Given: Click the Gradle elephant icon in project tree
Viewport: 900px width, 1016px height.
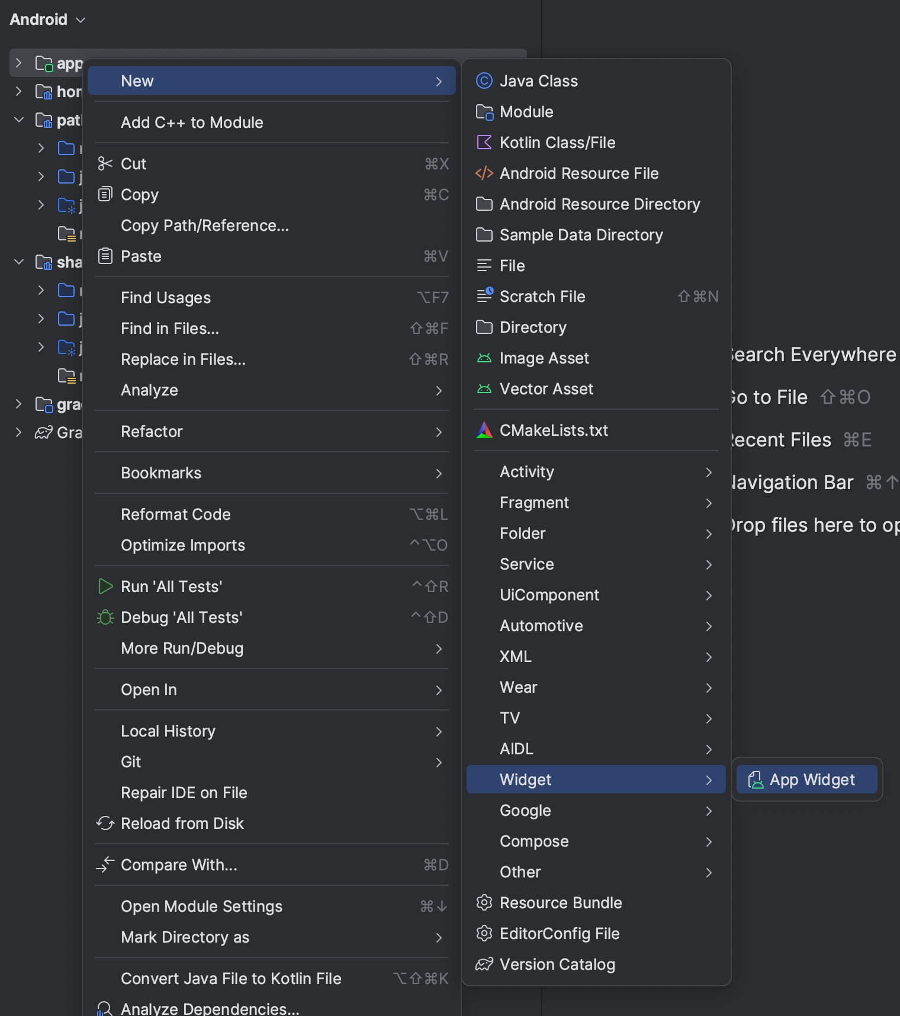Looking at the screenshot, I should (x=44, y=433).
